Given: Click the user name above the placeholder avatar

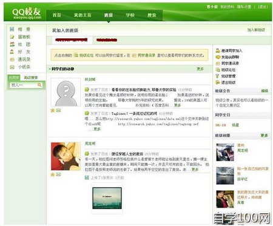Looking at the screenshot, I should (90, 79).
